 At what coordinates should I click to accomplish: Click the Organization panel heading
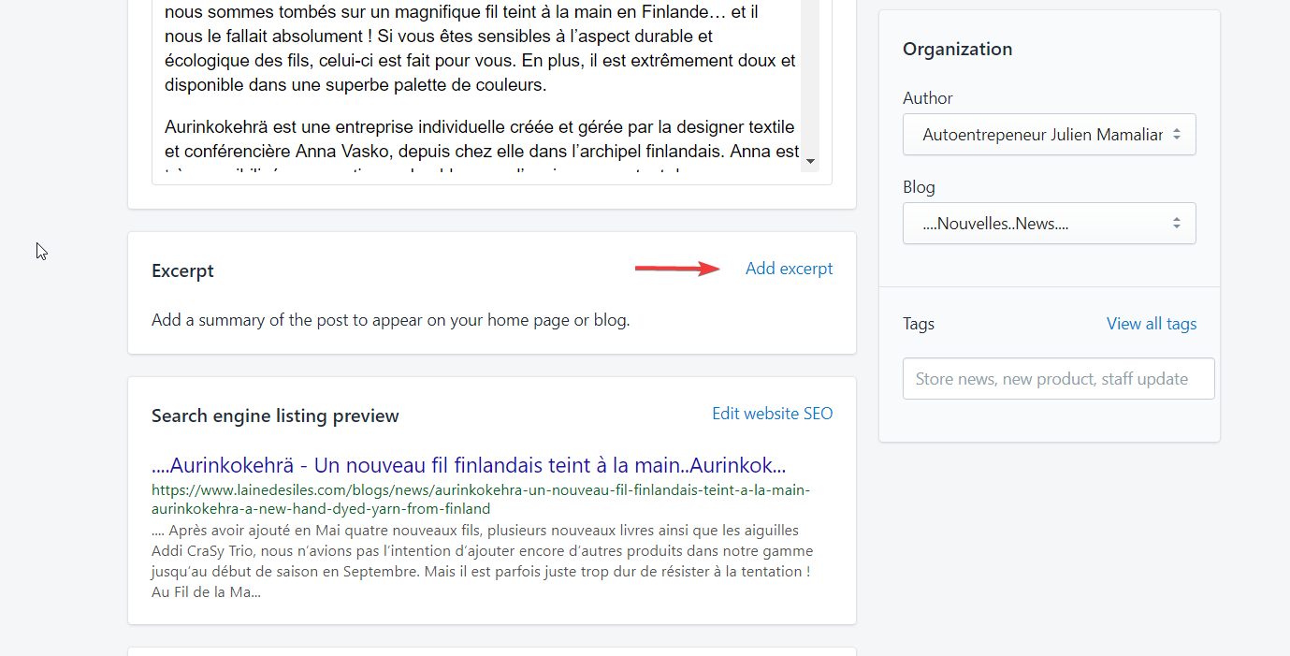957,50
